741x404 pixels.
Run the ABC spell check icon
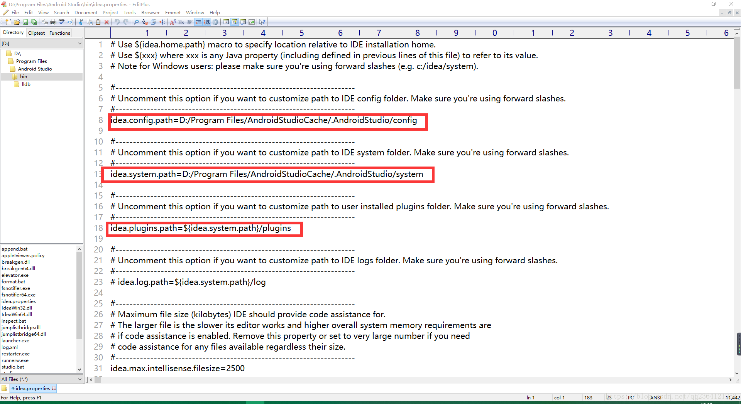click(x=62, y=22)
